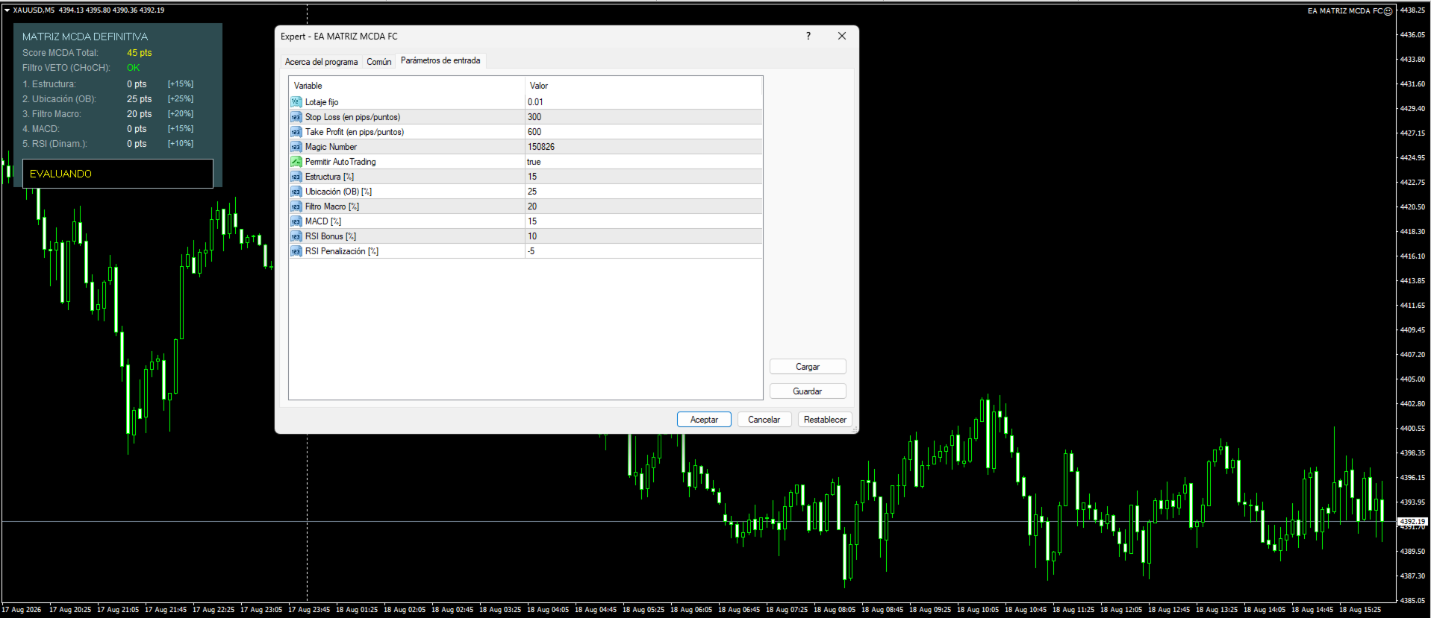
Task: Click the Guardar button
Action: (808, 391)
